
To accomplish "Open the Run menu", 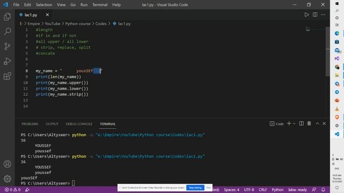I will (84, 5).
